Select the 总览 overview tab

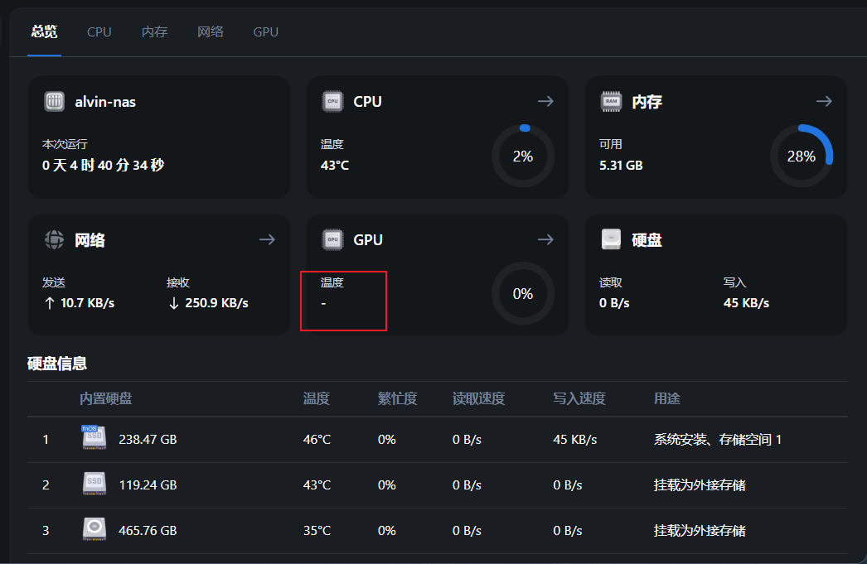[x=44, y=32]
